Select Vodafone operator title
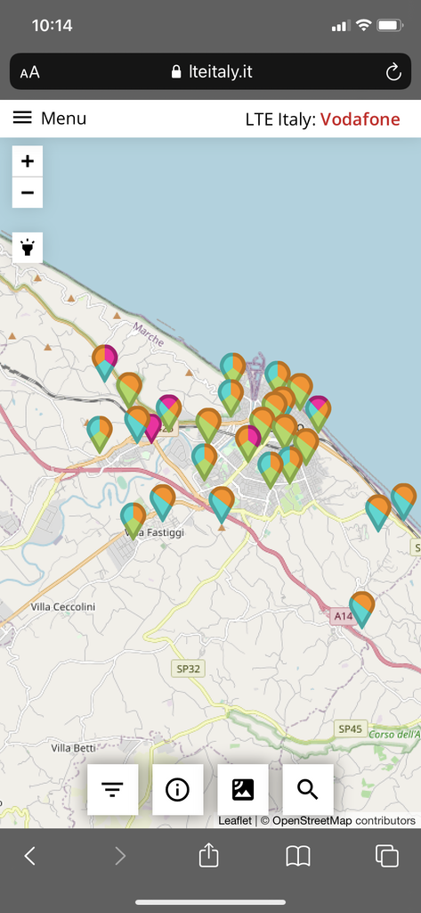421x913 pixels. [360, 119]
